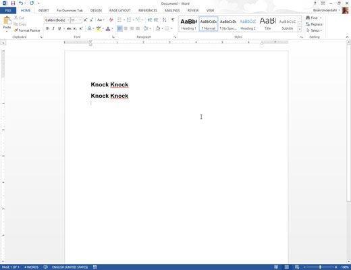Toggle Italic formatting button
351x270 pixels.
(x=53, y=28)
